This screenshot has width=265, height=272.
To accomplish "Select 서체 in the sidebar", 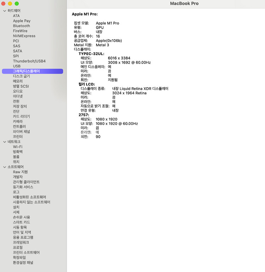I will click(x=16, y=212).
